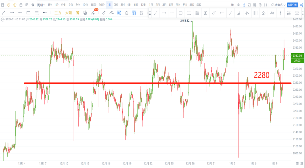Open the 未命名 layout dropdown
Viewport: 305px width, 168px height.
(x=278, y=5)
